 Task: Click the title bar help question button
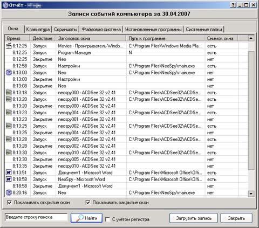pyautogui.click(x=233, y=5)
